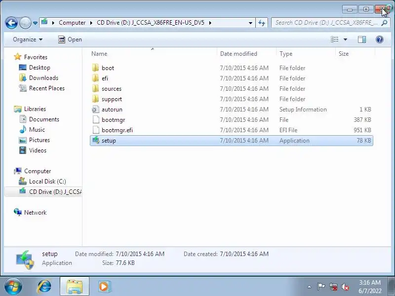
Task: Open the Videos library
Action: [x=38, y=150]
